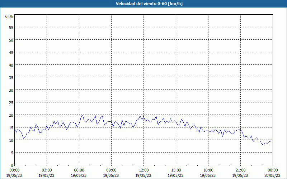Click the 19/05/23 date under 21:00
This screenshot has height=179, width=287.
click(x=240, y=175)
